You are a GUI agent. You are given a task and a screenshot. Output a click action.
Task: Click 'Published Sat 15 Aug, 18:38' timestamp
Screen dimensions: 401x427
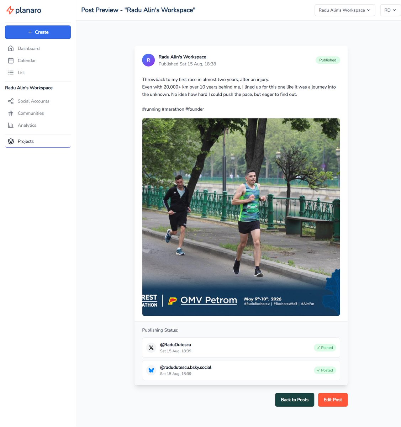[187, 64]
